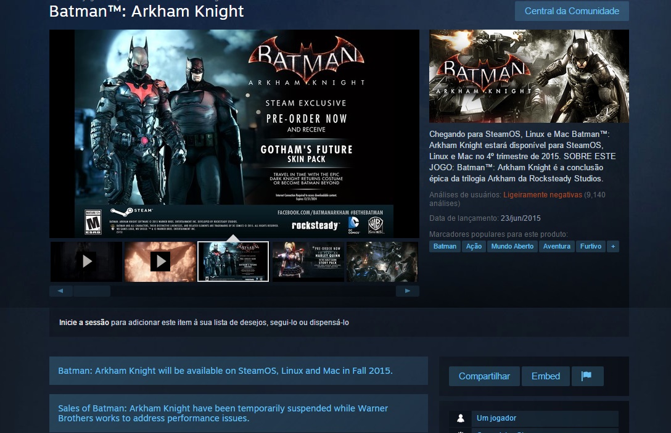
Task: Click the right arrow of thumbnail strip
Action: click(408, 291)
